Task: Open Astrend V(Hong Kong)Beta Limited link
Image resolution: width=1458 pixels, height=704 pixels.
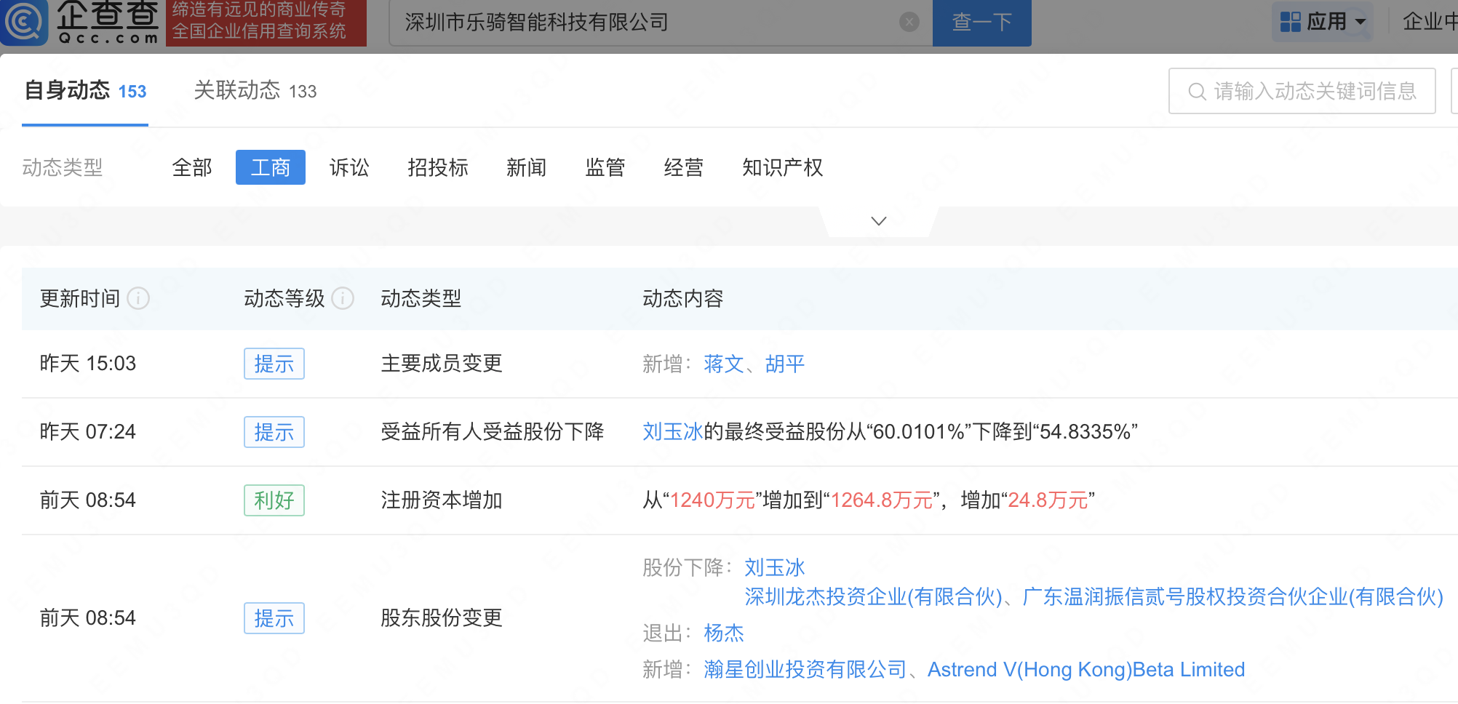Action: [1085, 670]
